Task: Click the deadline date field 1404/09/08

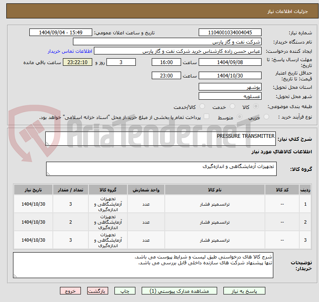Action: [x=230, y=62]
